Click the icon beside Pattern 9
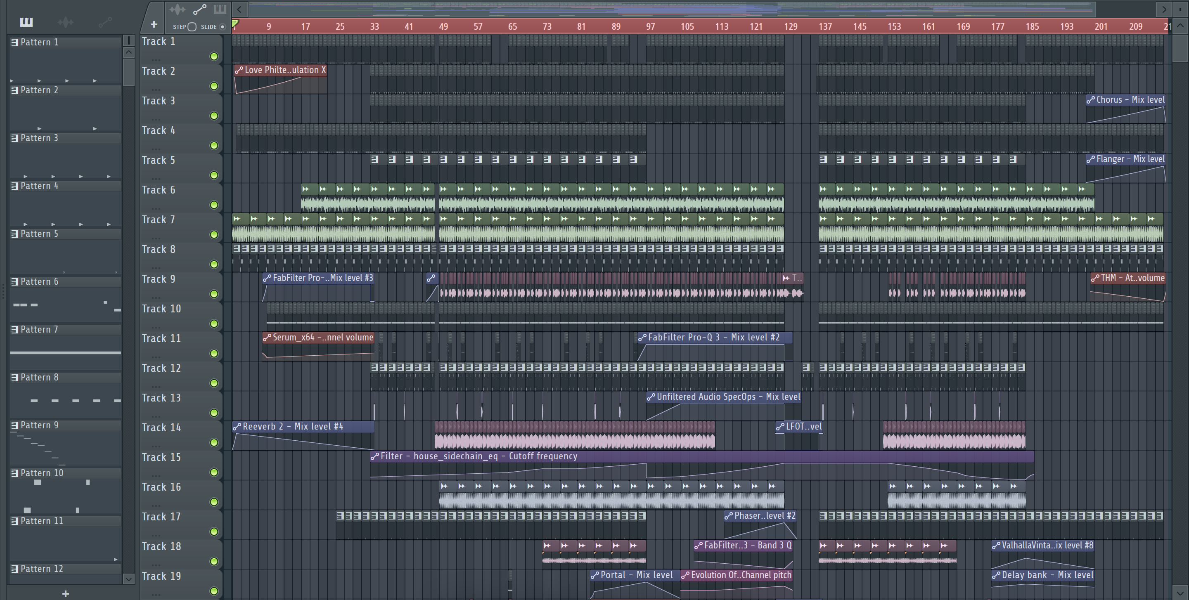The width and height of the screenshot is (1189, 600). point(15,425)
